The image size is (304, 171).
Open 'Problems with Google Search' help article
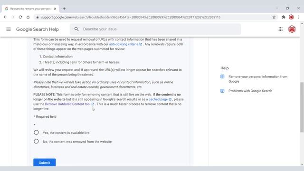[x=250, y=91]
